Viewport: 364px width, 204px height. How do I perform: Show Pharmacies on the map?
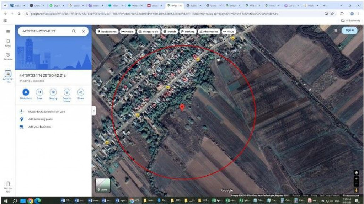click(x=209, y=31)
